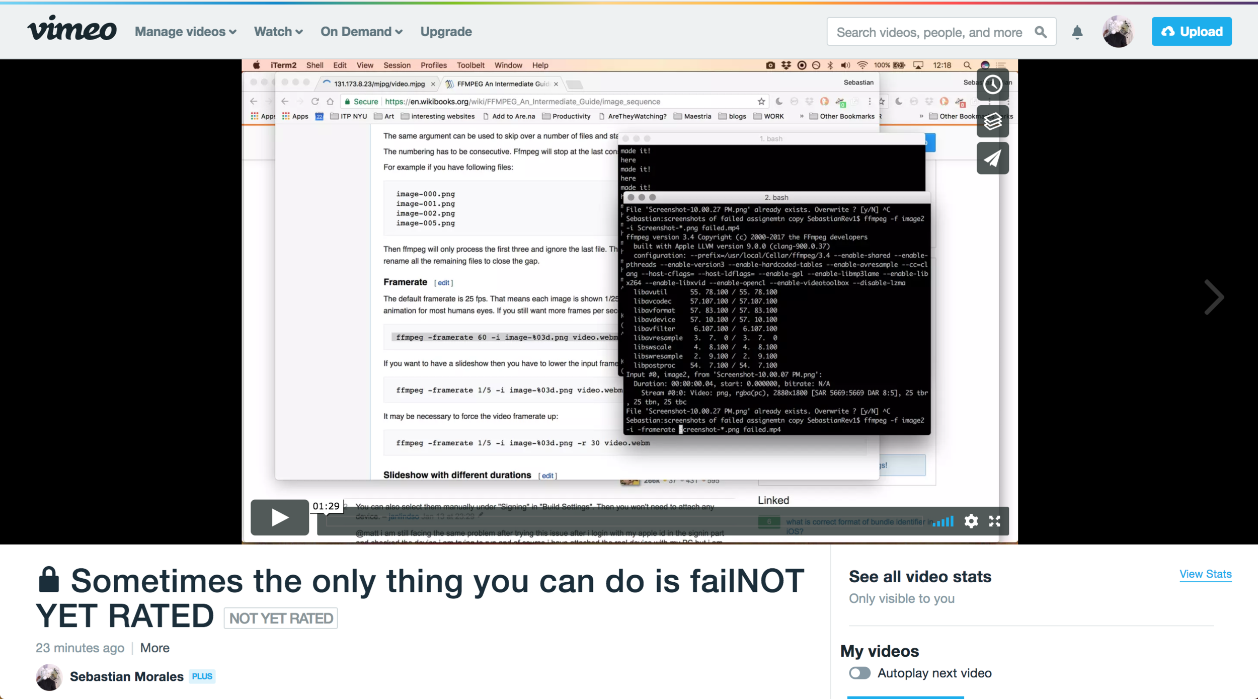Open Sebastian Morales profile link

point(126,676)
